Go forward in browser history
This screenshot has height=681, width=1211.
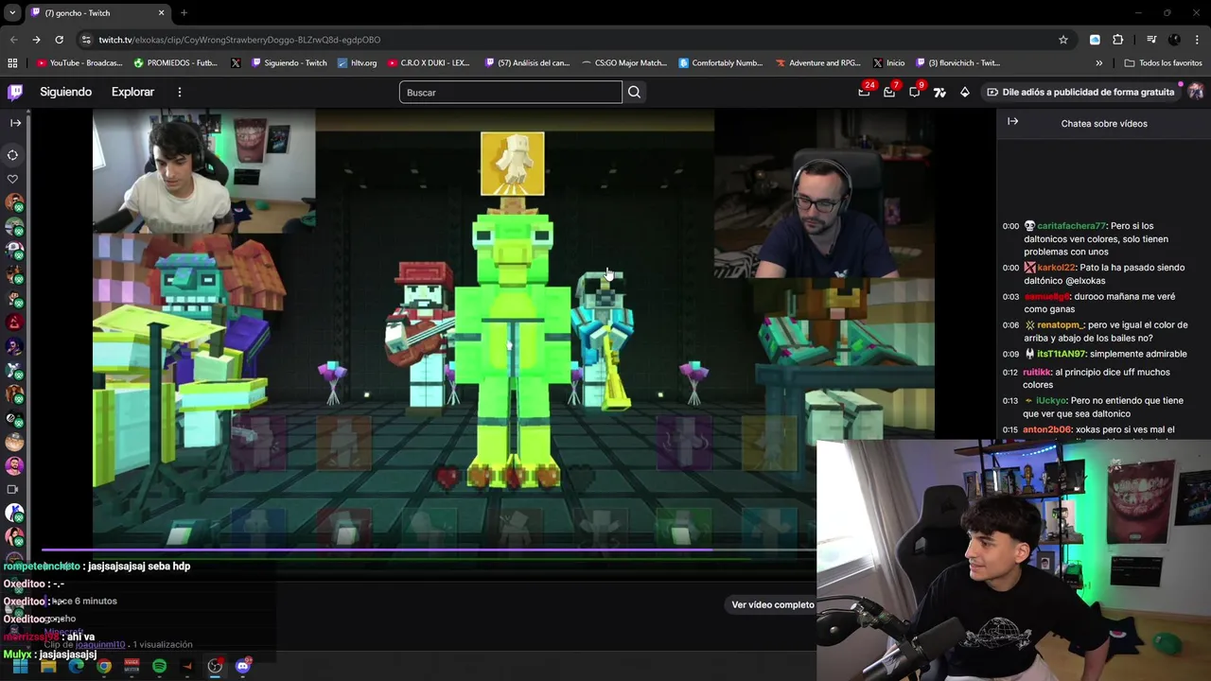click(36, 40)
